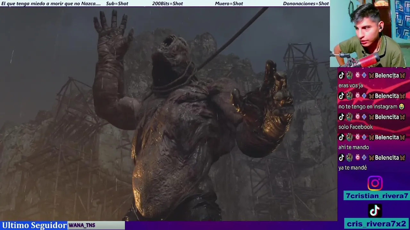Click the Instagram logo above 7cristian_rivera7

pyautogui.click(x=375, y=183)
